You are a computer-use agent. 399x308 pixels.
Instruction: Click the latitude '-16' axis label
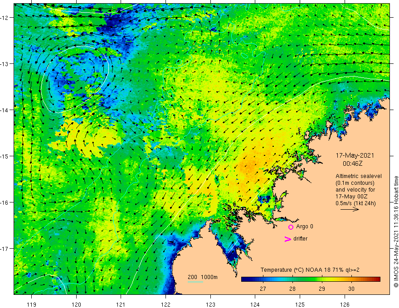(x=5, y=202)
